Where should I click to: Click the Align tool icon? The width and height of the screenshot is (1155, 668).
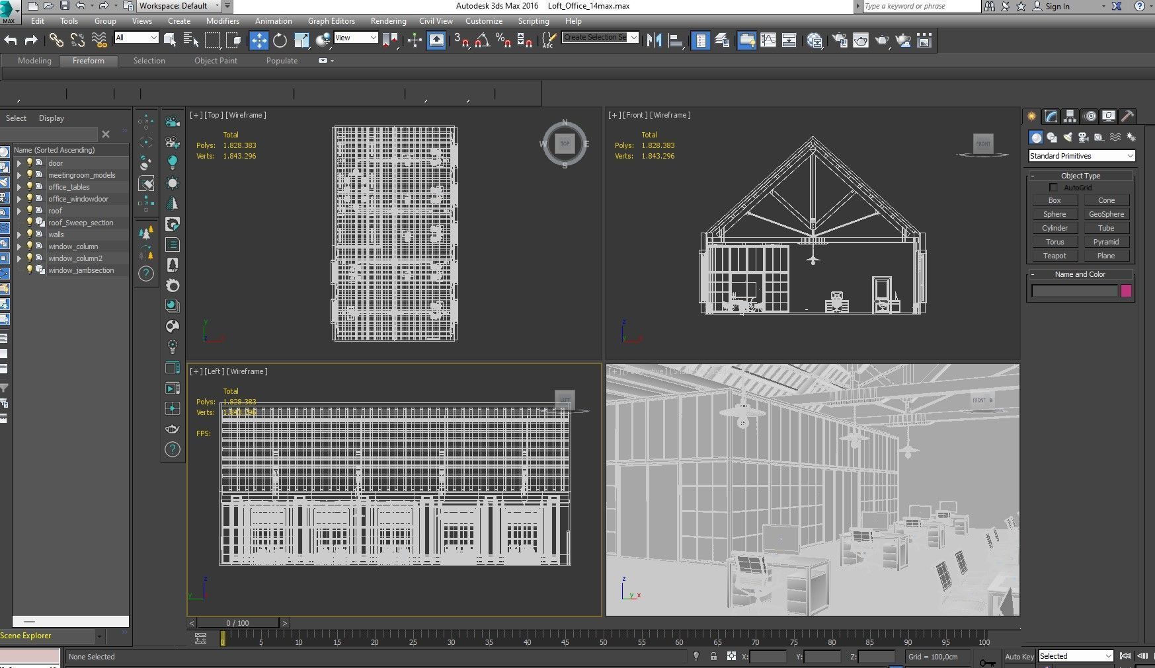point(675,40)
